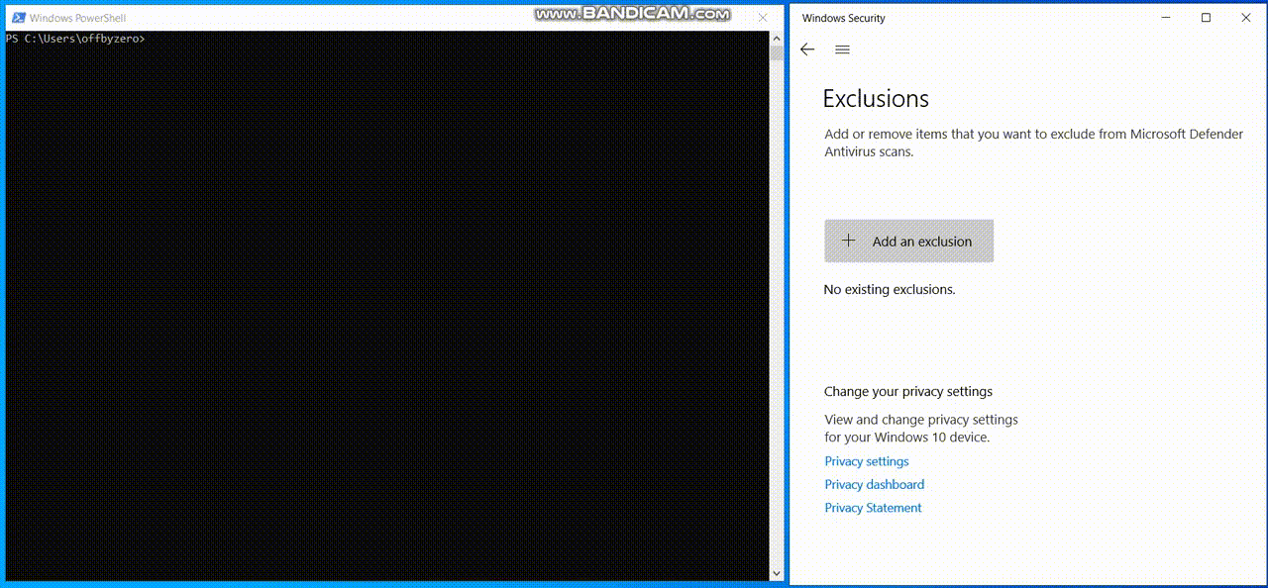Screen dimensions: 1268x588
Task: Open the Windows Security hamburger menu
Action: (842, 49)
